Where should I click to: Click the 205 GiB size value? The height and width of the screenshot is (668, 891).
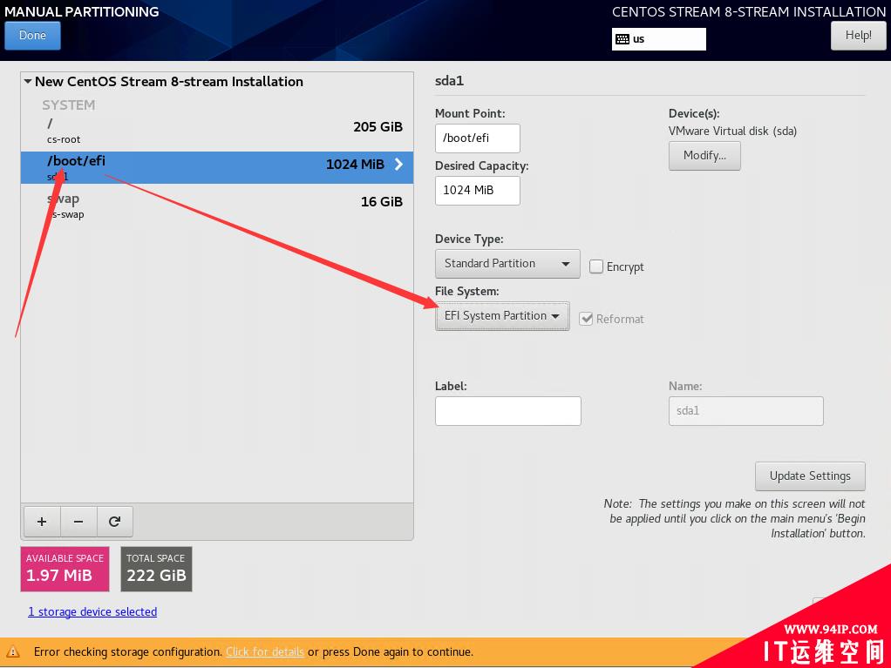[x=377, y=126]
